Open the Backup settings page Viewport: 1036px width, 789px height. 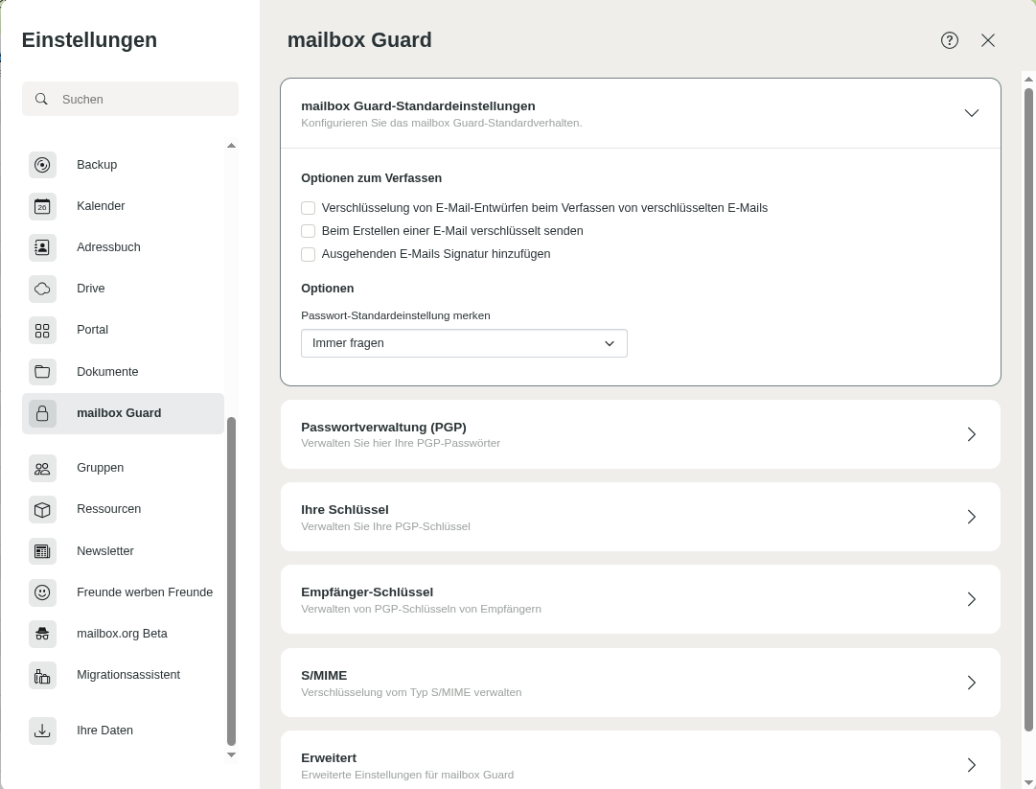pyautogui.click(x=123, y=165)
